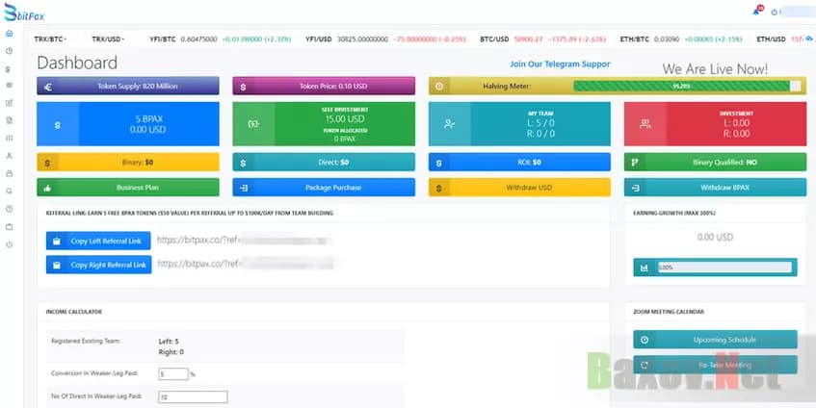Click the edit pencil icon in the sidebar
This screenshot has height=408, width=816.
tap(9, 102)
